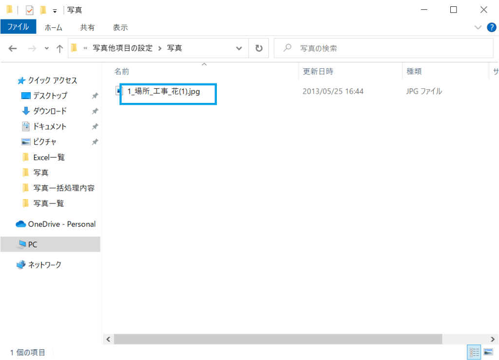Switch to details view layout icon
This screenshot has height=360, width=499.
tap(474, 352)
